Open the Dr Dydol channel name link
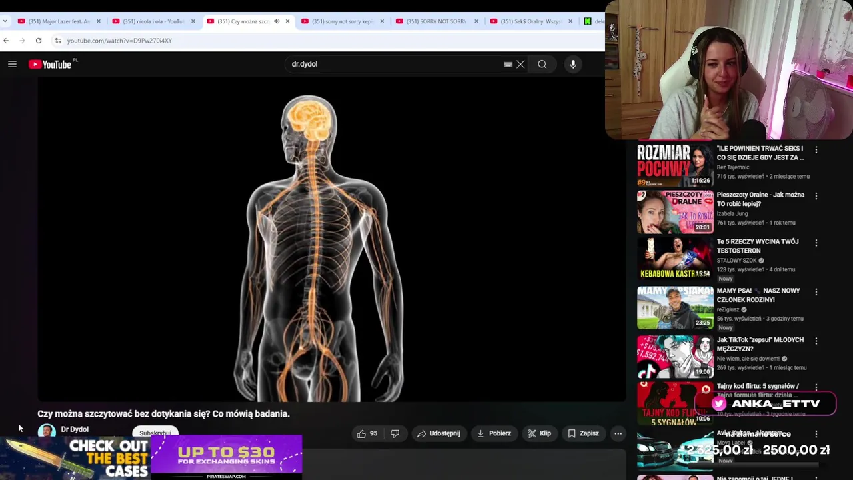 tap(75, 429)
